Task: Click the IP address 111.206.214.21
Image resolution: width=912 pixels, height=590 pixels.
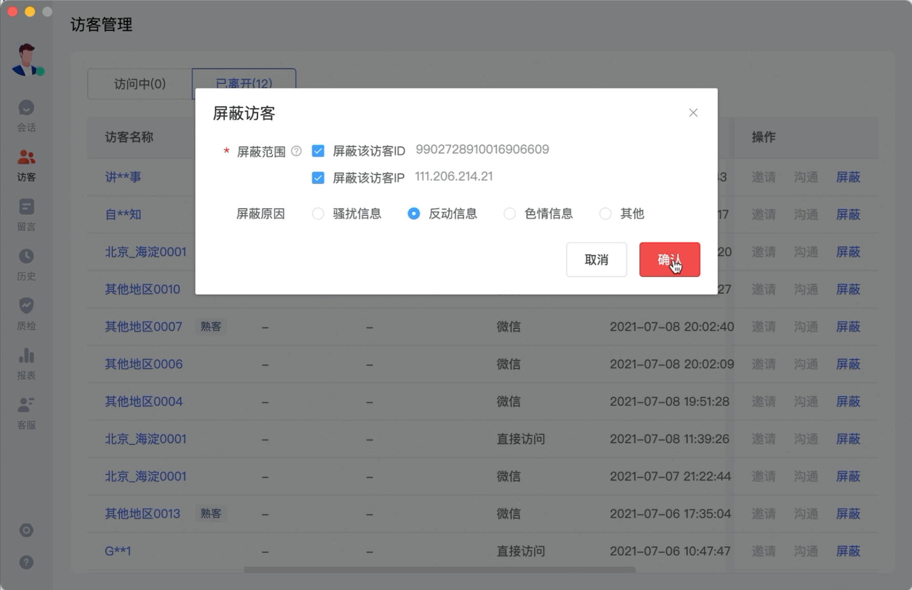Action: pyautogui.click(x=454, y=176)
